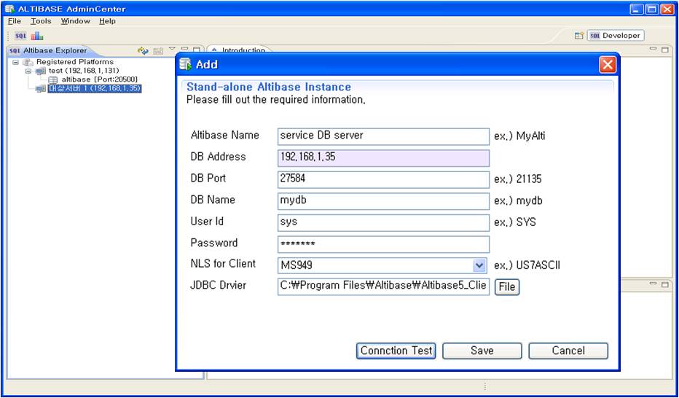Browse for JDBC driver with File button
Screen dimensions: 679x398
(x=506, y=286)
